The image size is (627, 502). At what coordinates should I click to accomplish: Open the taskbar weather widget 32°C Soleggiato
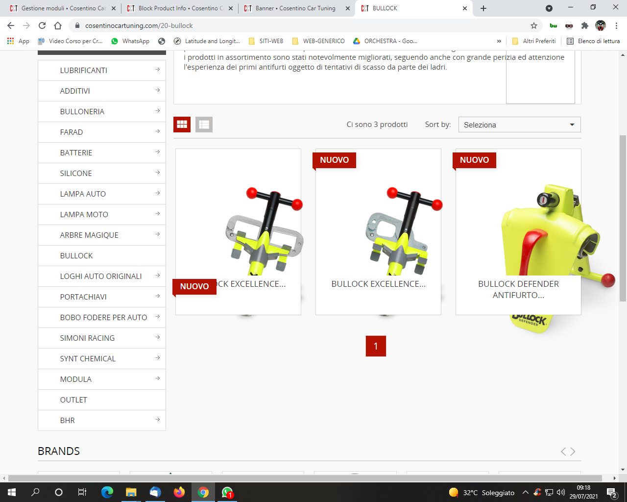coord(482,492)
